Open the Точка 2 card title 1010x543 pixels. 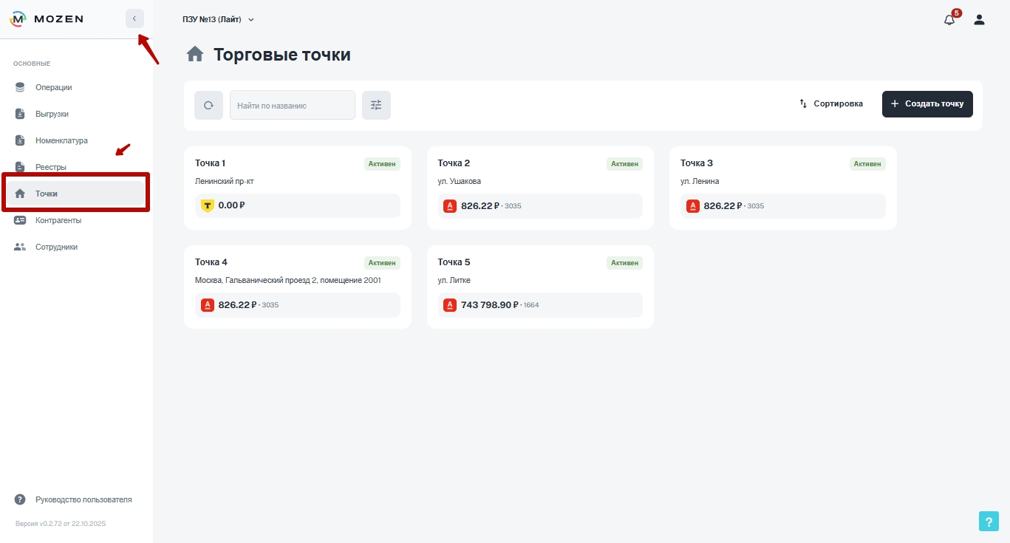(454, 163)
